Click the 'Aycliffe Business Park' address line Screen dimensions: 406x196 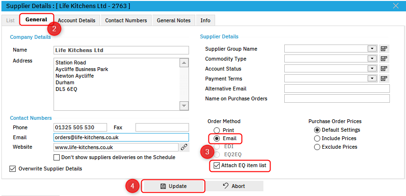pos(82,70)
